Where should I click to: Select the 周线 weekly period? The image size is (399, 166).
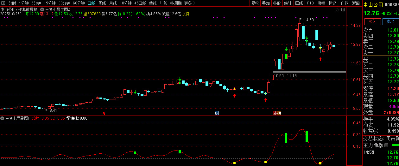[x=102, y=3]
